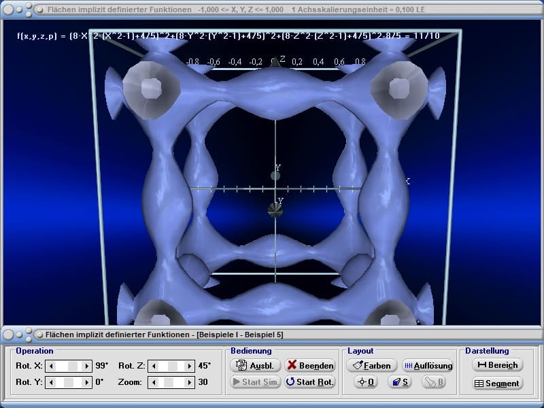Increase Rot. Y with right arrow
This screenshot has height=408, width=544.
[x=87, y=382]
